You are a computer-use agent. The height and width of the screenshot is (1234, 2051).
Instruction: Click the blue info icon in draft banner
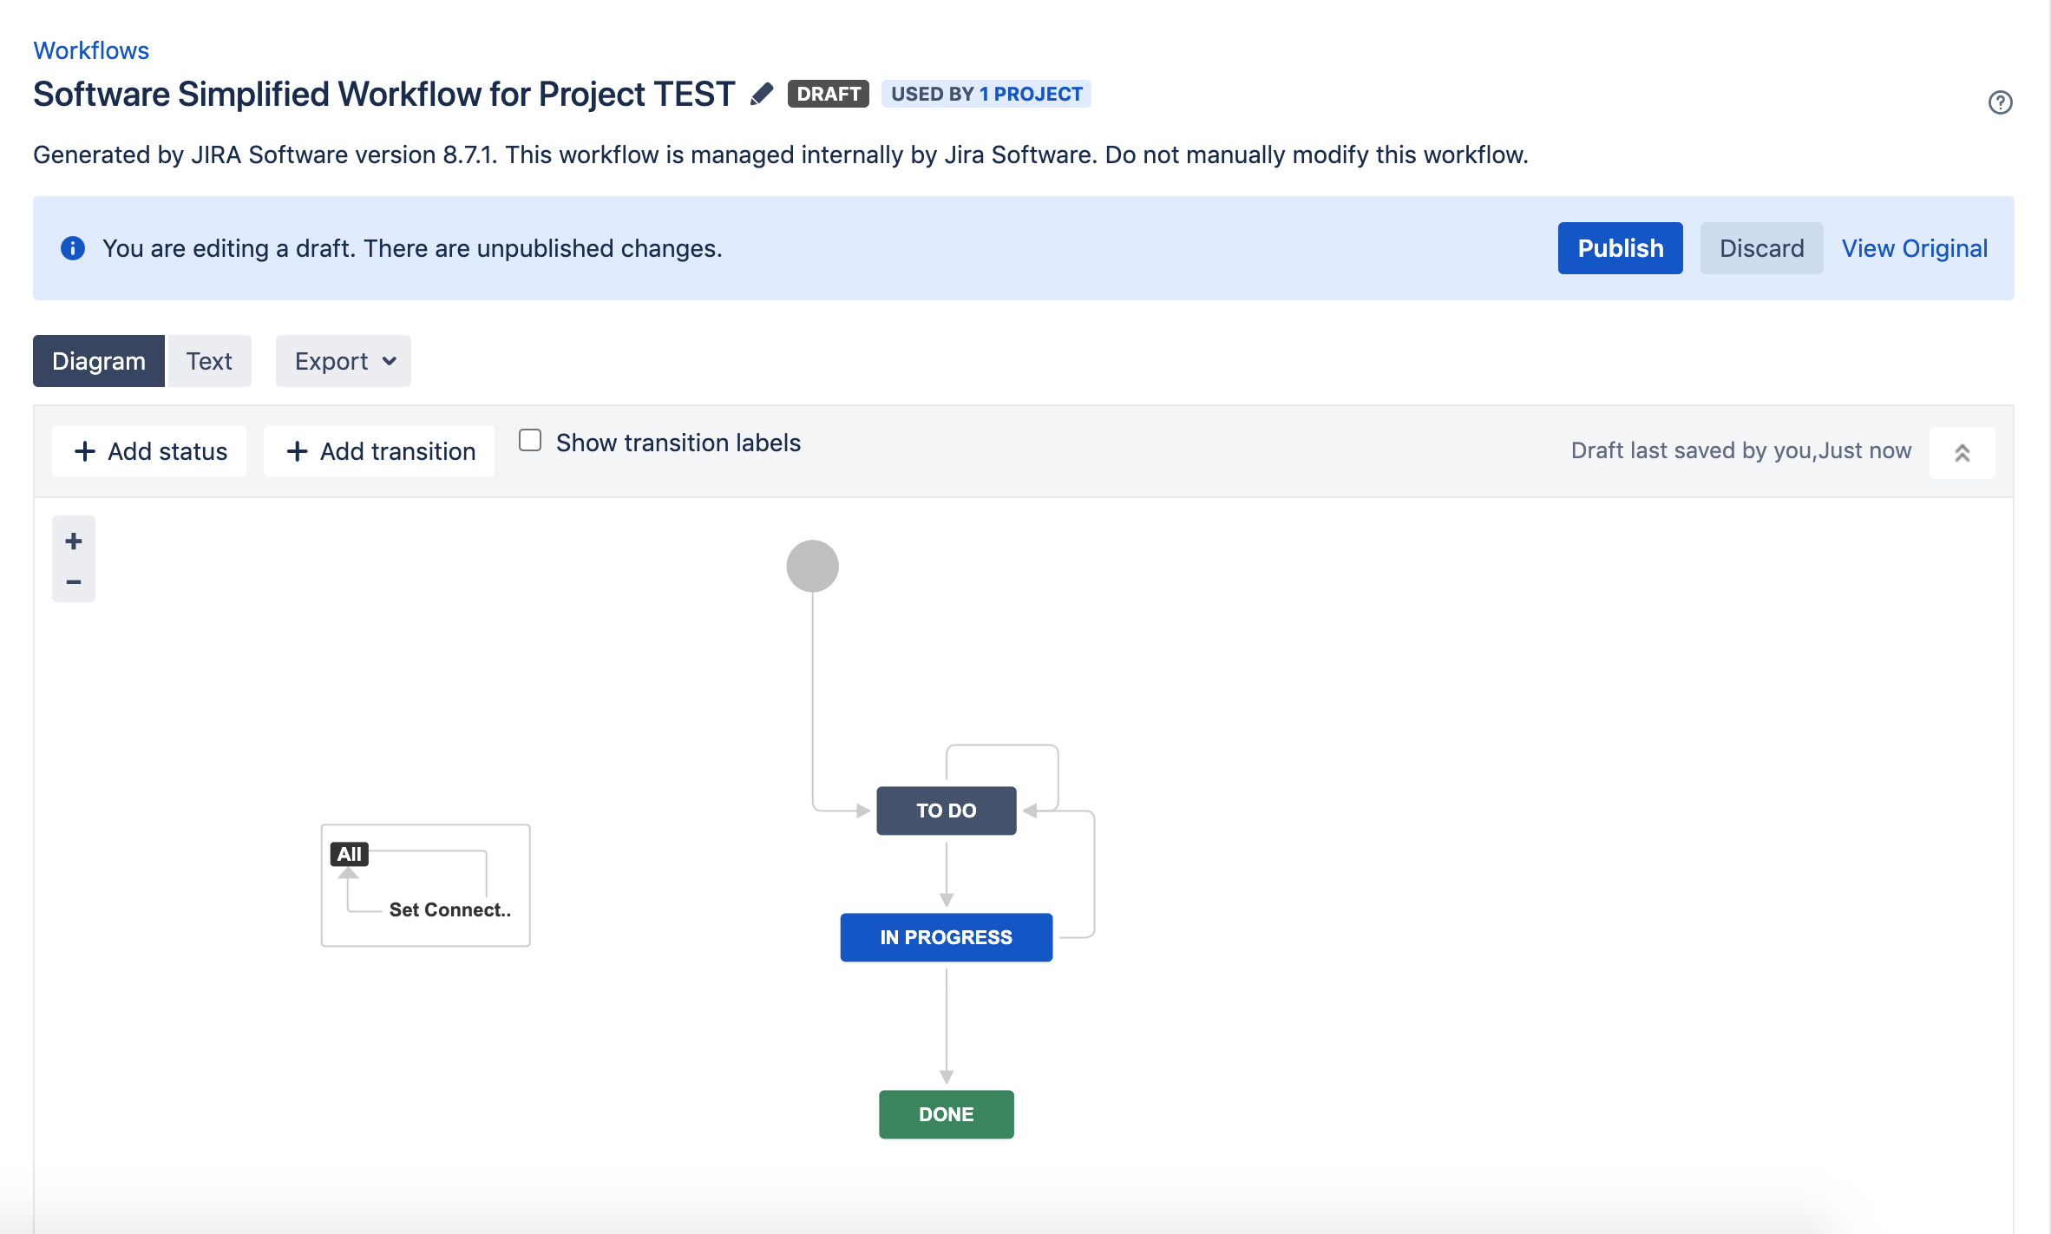click(73, 248)
